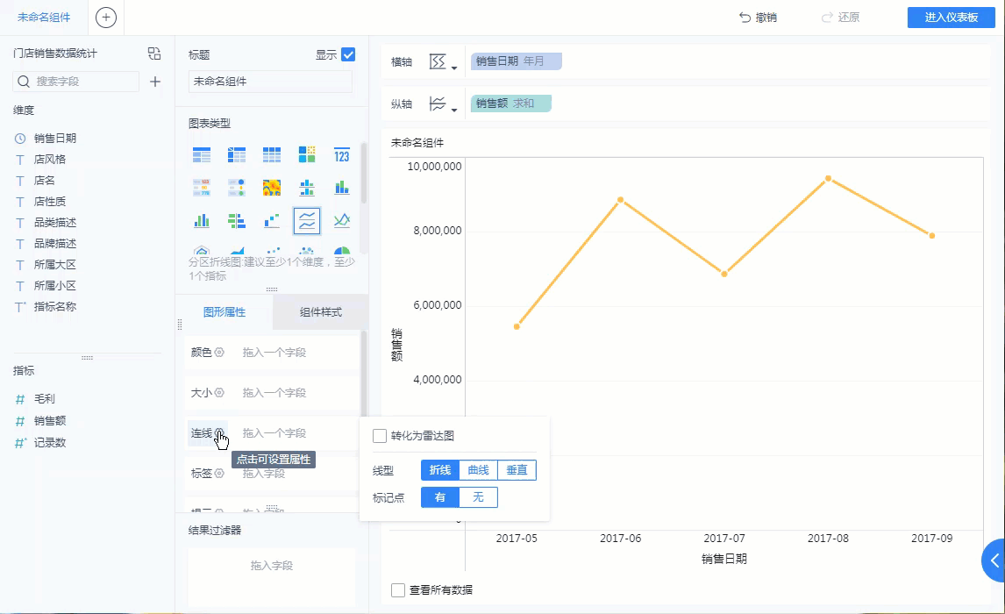
Task: Click the 2017-06 data point on line
Action: pyautogui.click(x=620, y=200)
